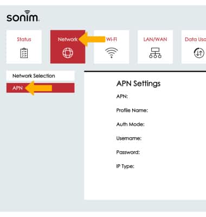The width and height of the screenshot is (206, 217).
Task: Open Network Selection in the sidebar
Action: (40, 76)
